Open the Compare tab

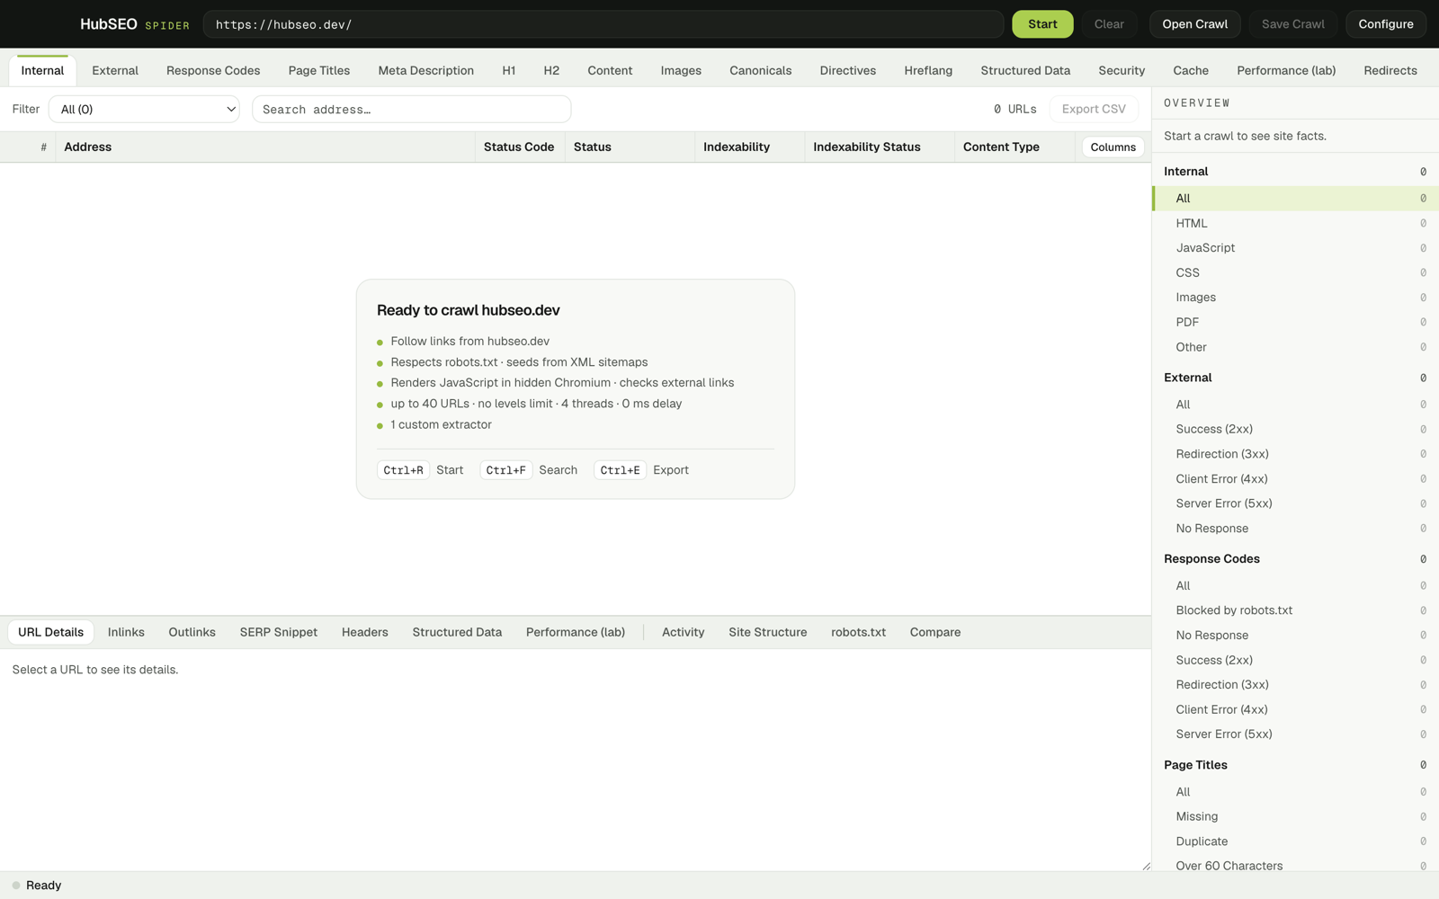(934, 632)
